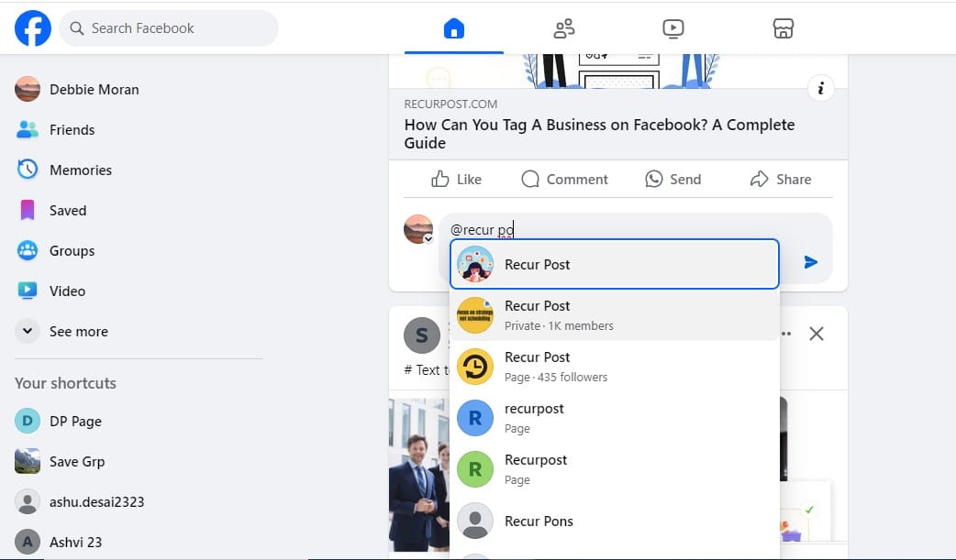Open the Marketplace tab

783,28
